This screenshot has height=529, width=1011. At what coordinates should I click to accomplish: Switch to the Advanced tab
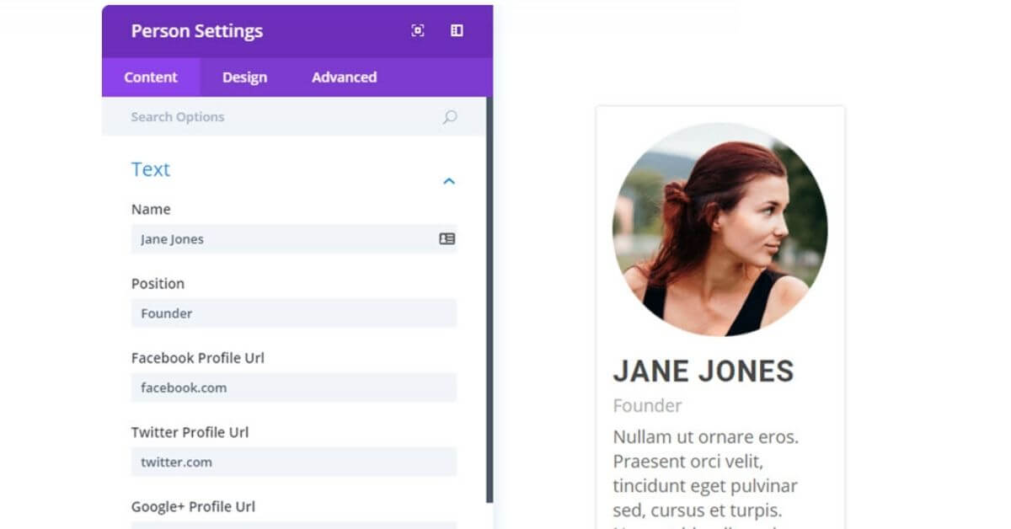343,77
